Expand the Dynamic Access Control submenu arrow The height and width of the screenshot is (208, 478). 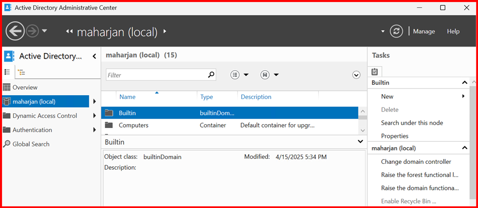[95, 116]
